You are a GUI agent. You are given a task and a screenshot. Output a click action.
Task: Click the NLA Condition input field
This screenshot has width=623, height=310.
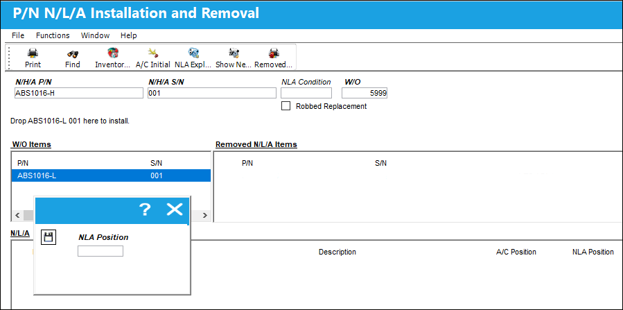click(306, 93)
